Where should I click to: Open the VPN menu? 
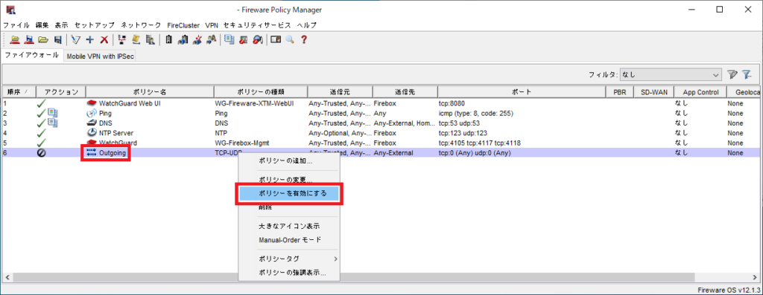tap(212, 25)
